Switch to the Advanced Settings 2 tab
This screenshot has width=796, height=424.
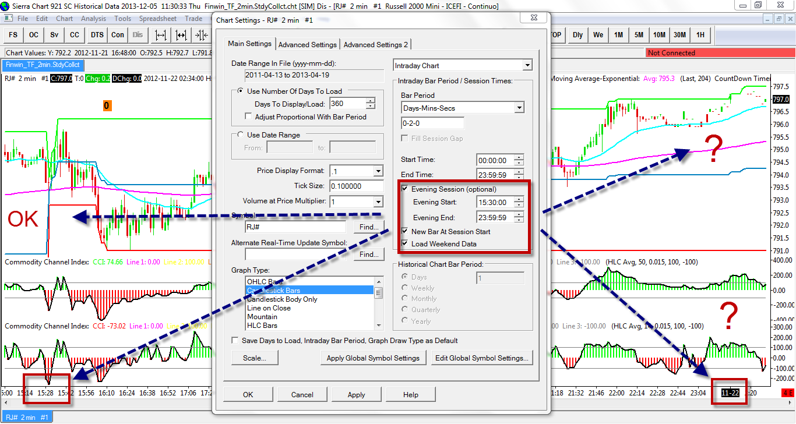pyautogui.click(x=376, y=44)
